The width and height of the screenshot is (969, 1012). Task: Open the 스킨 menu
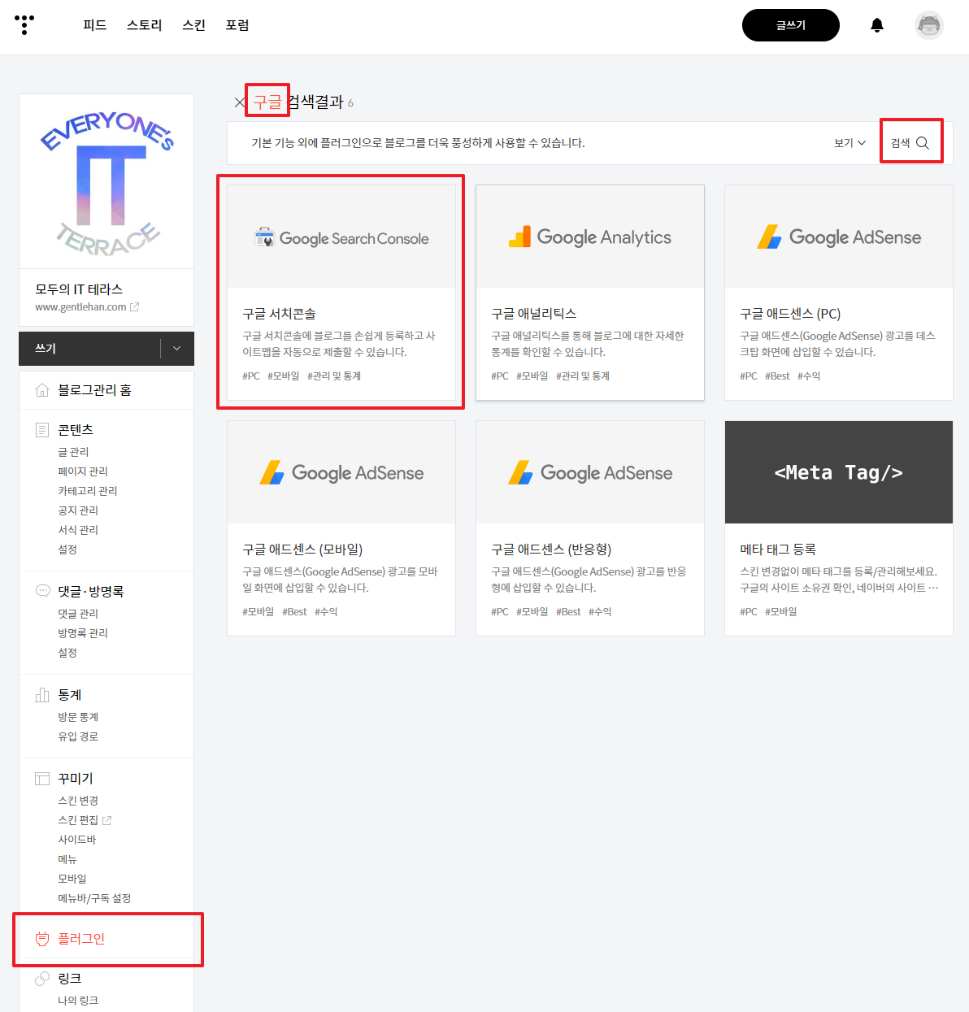coord(194,25)
